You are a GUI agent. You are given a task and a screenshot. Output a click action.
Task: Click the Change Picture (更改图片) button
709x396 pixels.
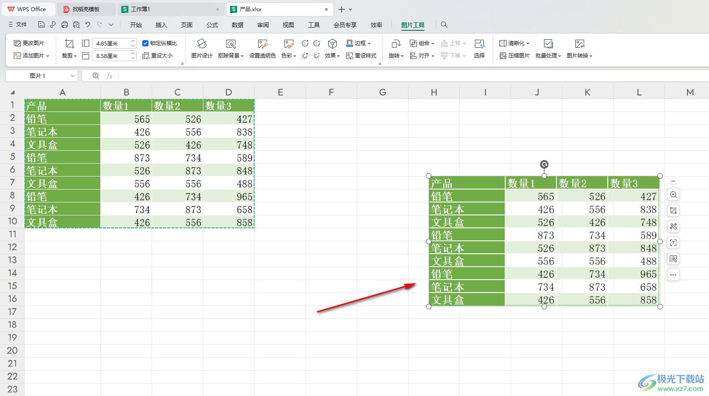(x=29, y=43)
